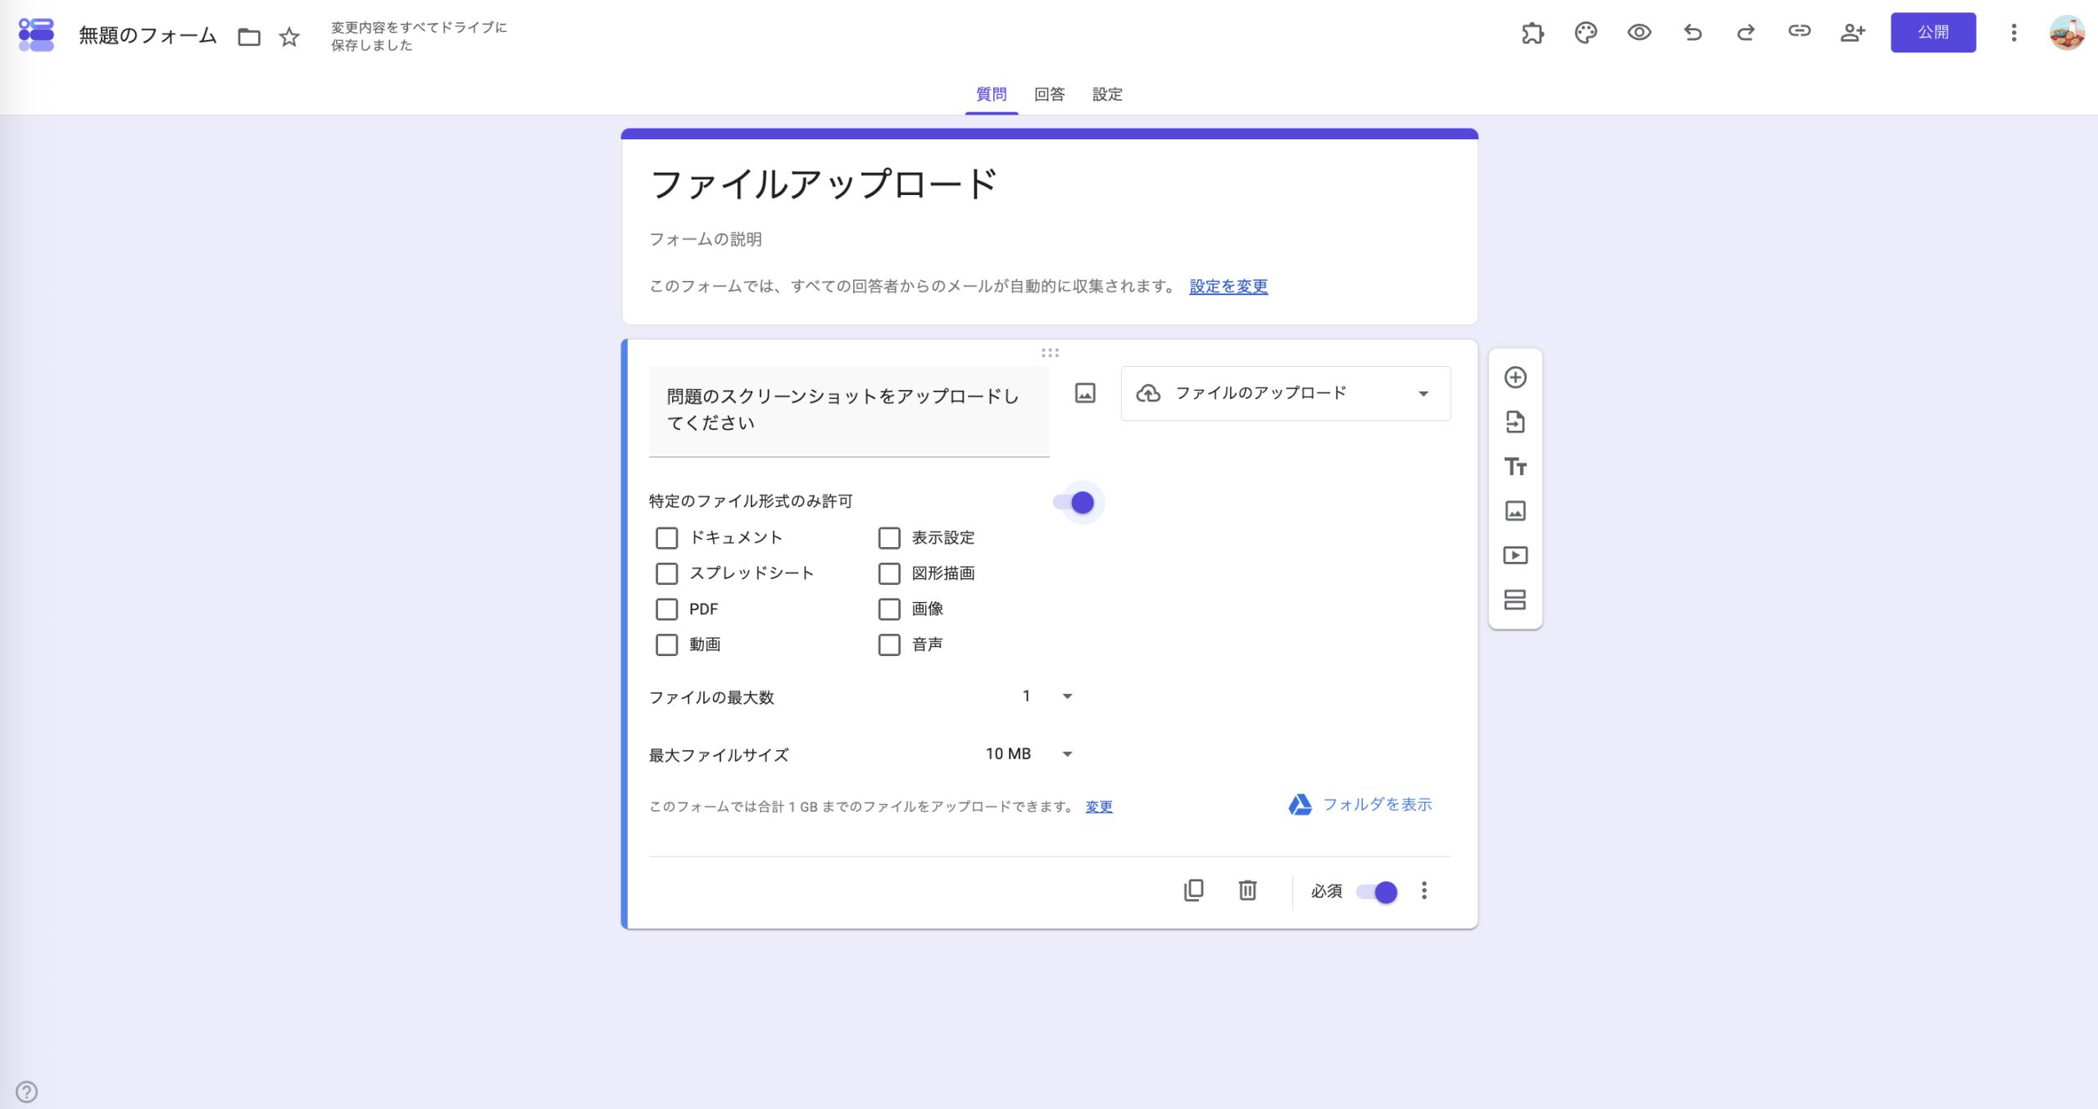Check the 音声 checkbox
This screenshot has height=1109, width=2098.
coord(889,645)
